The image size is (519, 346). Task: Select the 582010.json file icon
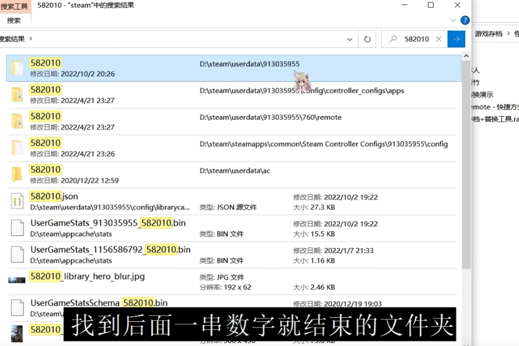(x=17, y=201)
